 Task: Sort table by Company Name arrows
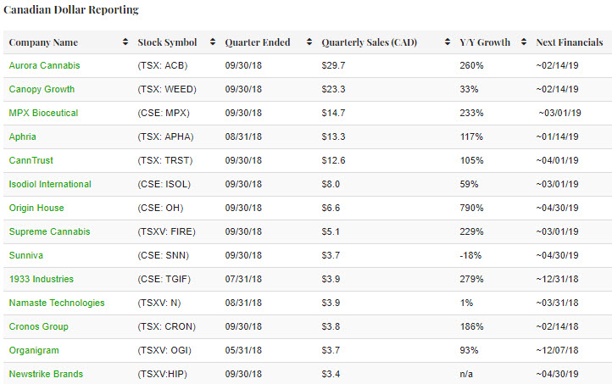click(125, 42)
